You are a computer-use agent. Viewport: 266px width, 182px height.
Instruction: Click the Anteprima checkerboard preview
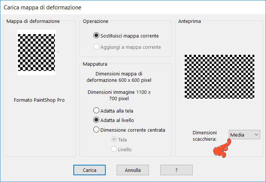(219, 77)
